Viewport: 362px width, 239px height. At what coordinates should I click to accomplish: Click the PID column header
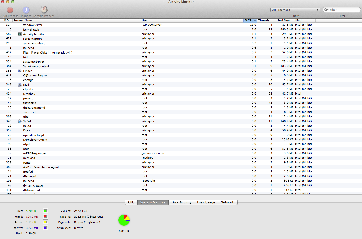coord(6,20)
